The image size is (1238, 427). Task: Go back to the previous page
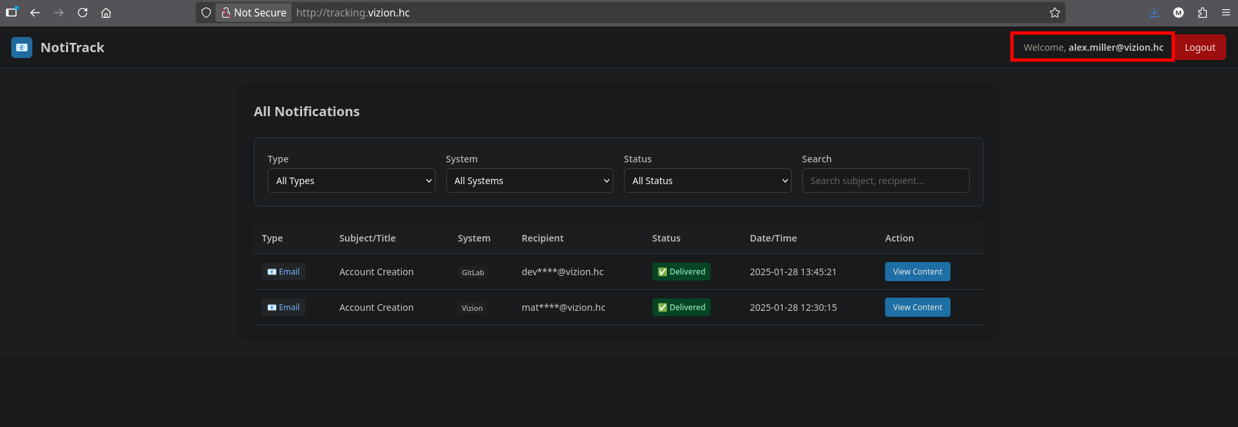click(x=35, y=13)
